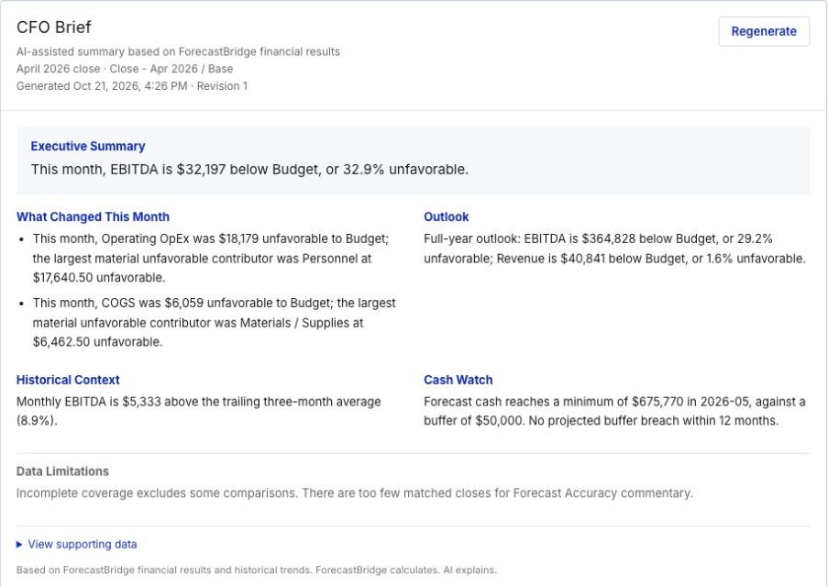Select the AI-assisted summary subtitle line
Image resolution: width=828 pixels, height=587 pixels.
coord(178,51)
